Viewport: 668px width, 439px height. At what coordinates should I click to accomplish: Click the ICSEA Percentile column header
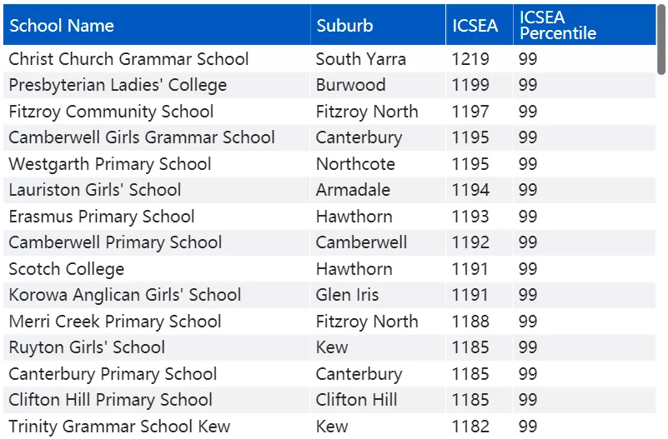click(585, 25)
